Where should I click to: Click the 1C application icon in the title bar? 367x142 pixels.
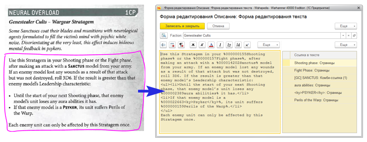[159, 8]
